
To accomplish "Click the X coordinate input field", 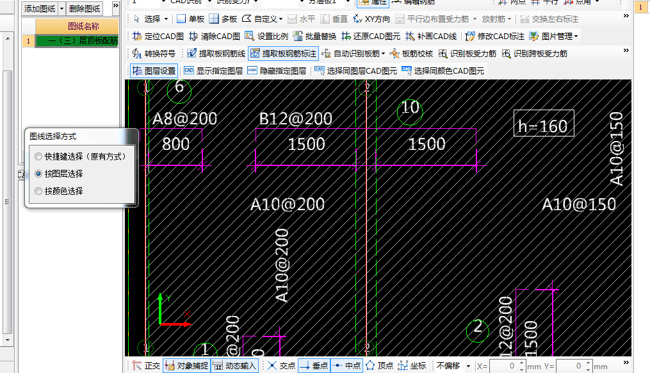I will 503,366.
